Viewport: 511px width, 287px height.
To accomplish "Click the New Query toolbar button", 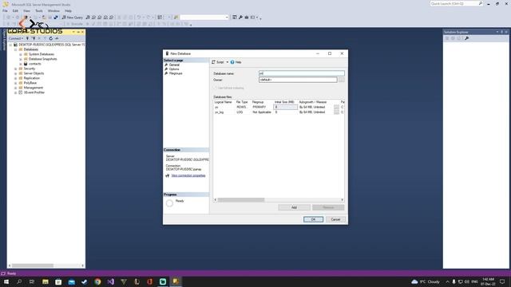I will point(73,18).
